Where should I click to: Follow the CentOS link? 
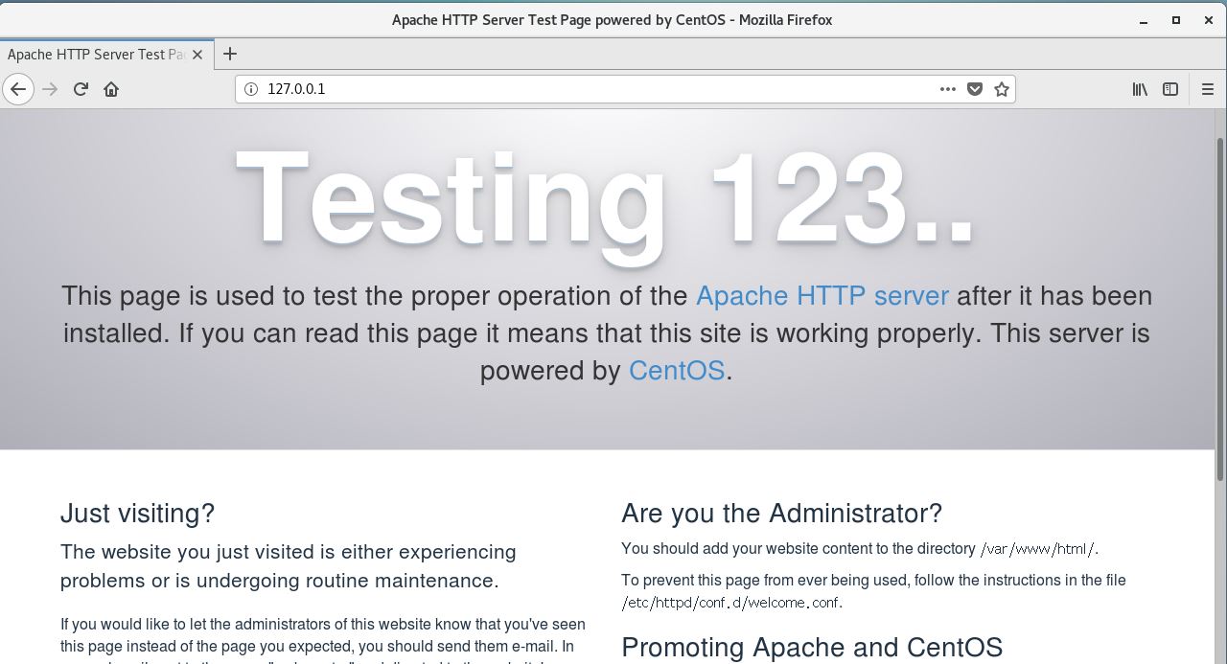pyautogui.click(x=677, y=371)
